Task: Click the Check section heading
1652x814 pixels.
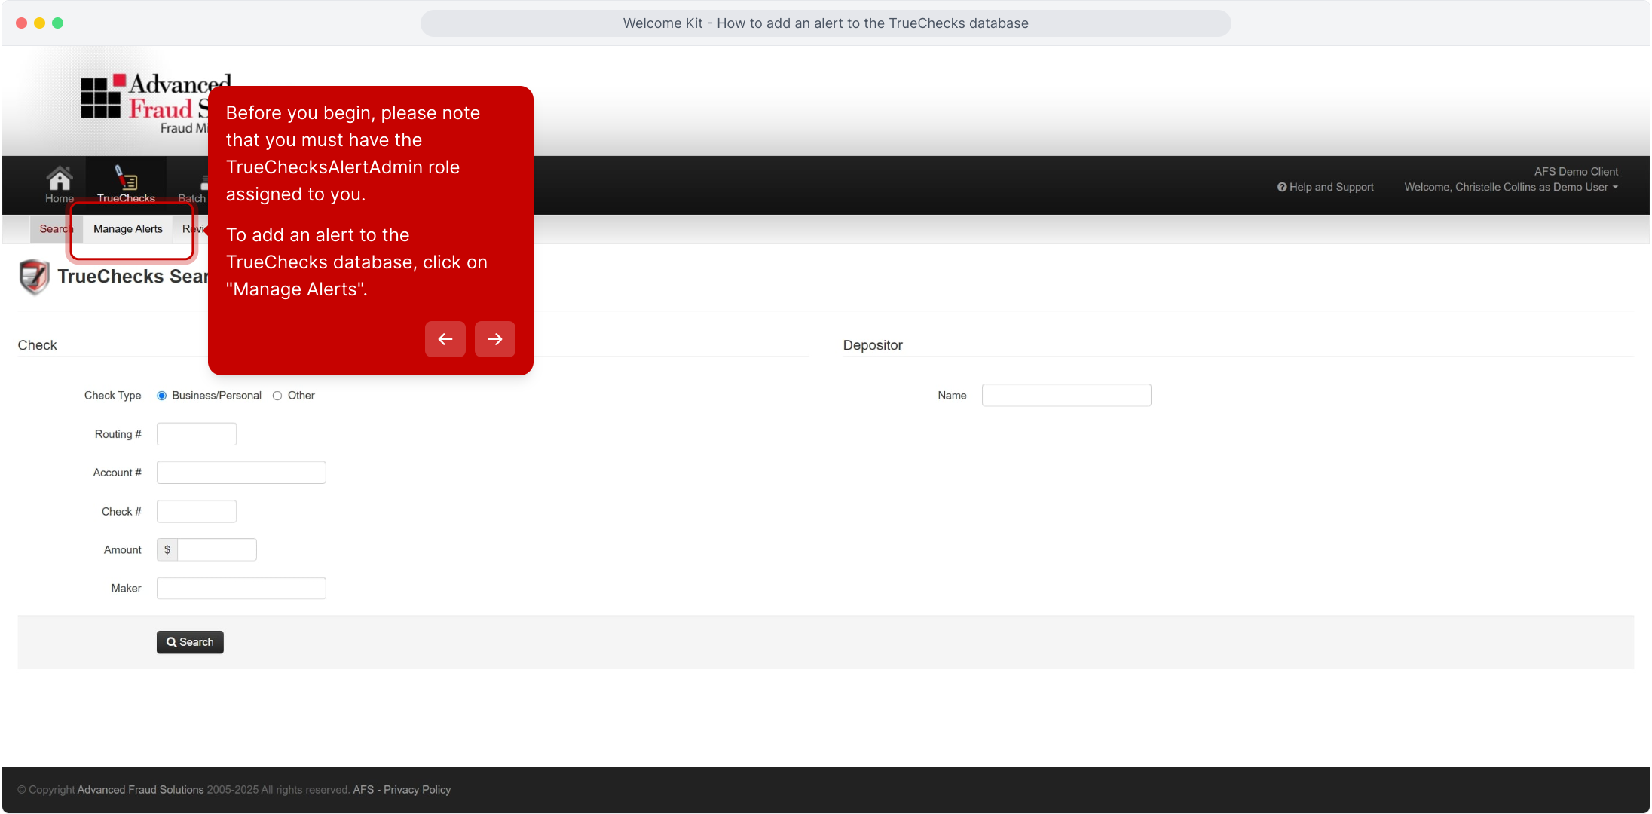Action: [38, 345]
